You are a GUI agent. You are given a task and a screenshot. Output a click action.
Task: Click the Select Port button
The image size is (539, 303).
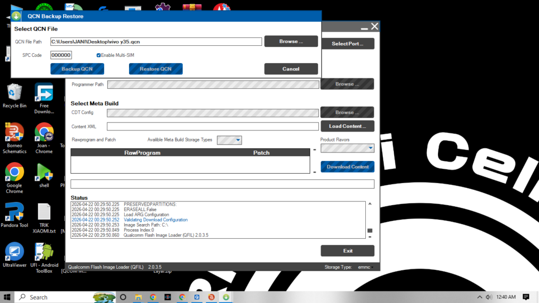(x=347, y=43)
